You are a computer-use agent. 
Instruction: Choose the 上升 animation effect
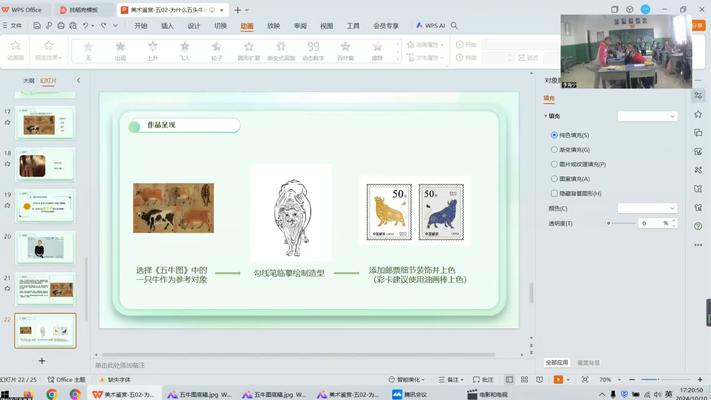click(x=152, y=51)
